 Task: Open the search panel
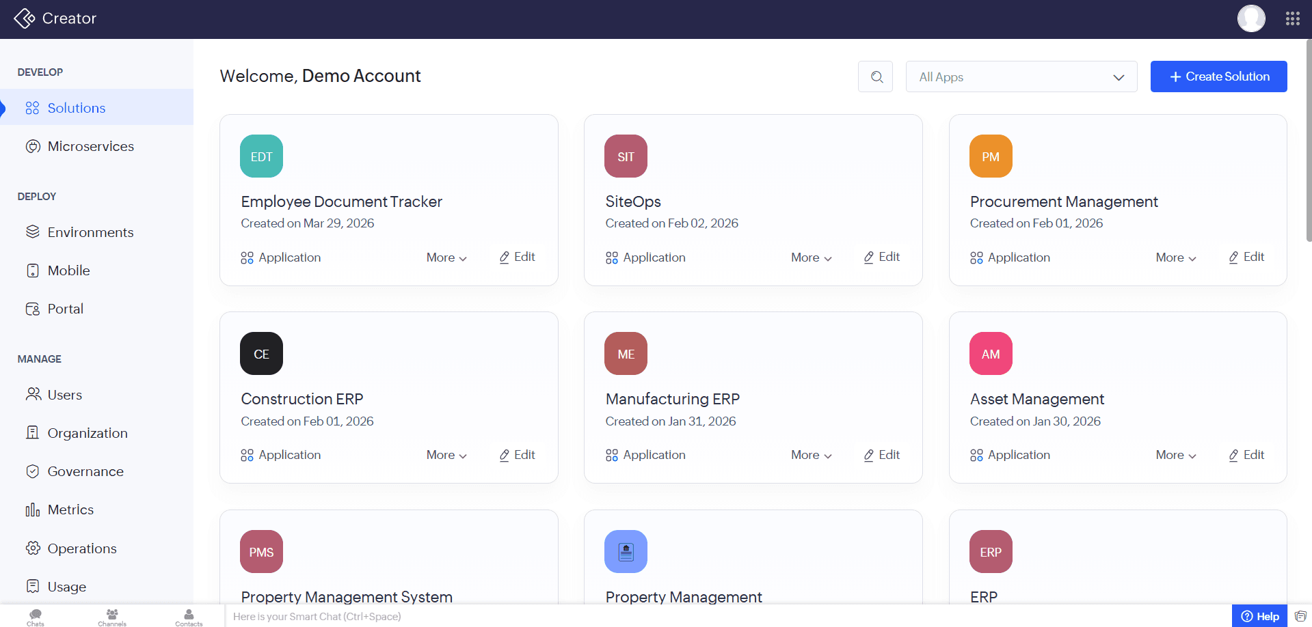[x=875, y=76]
